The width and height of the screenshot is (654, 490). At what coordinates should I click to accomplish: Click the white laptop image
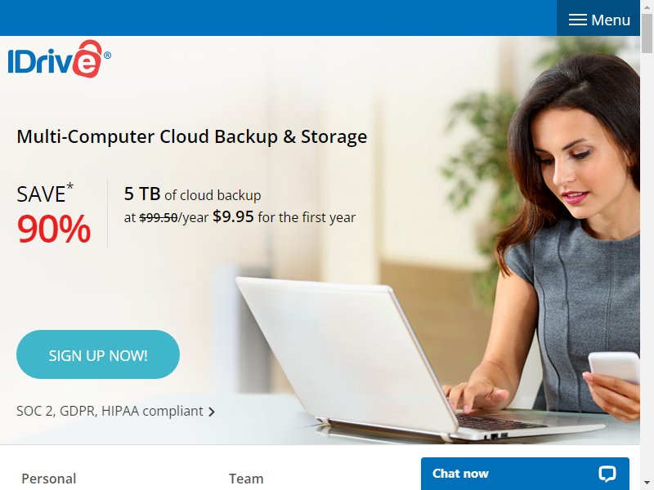point(375,359)
